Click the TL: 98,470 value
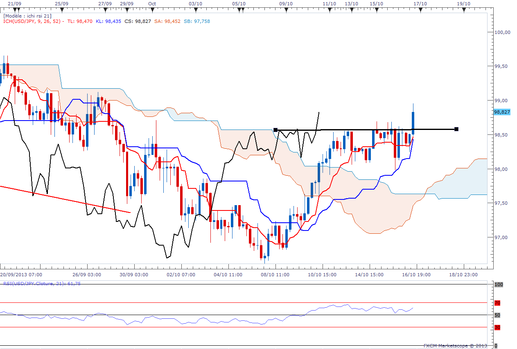Image resolution: width=517 pixels, height=349 pixels. click(80, 21)
